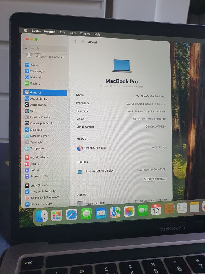Viewport: 205px width, 274px height.
Task: Click the MacBook Pro laptop image
Action: point(122,66)
